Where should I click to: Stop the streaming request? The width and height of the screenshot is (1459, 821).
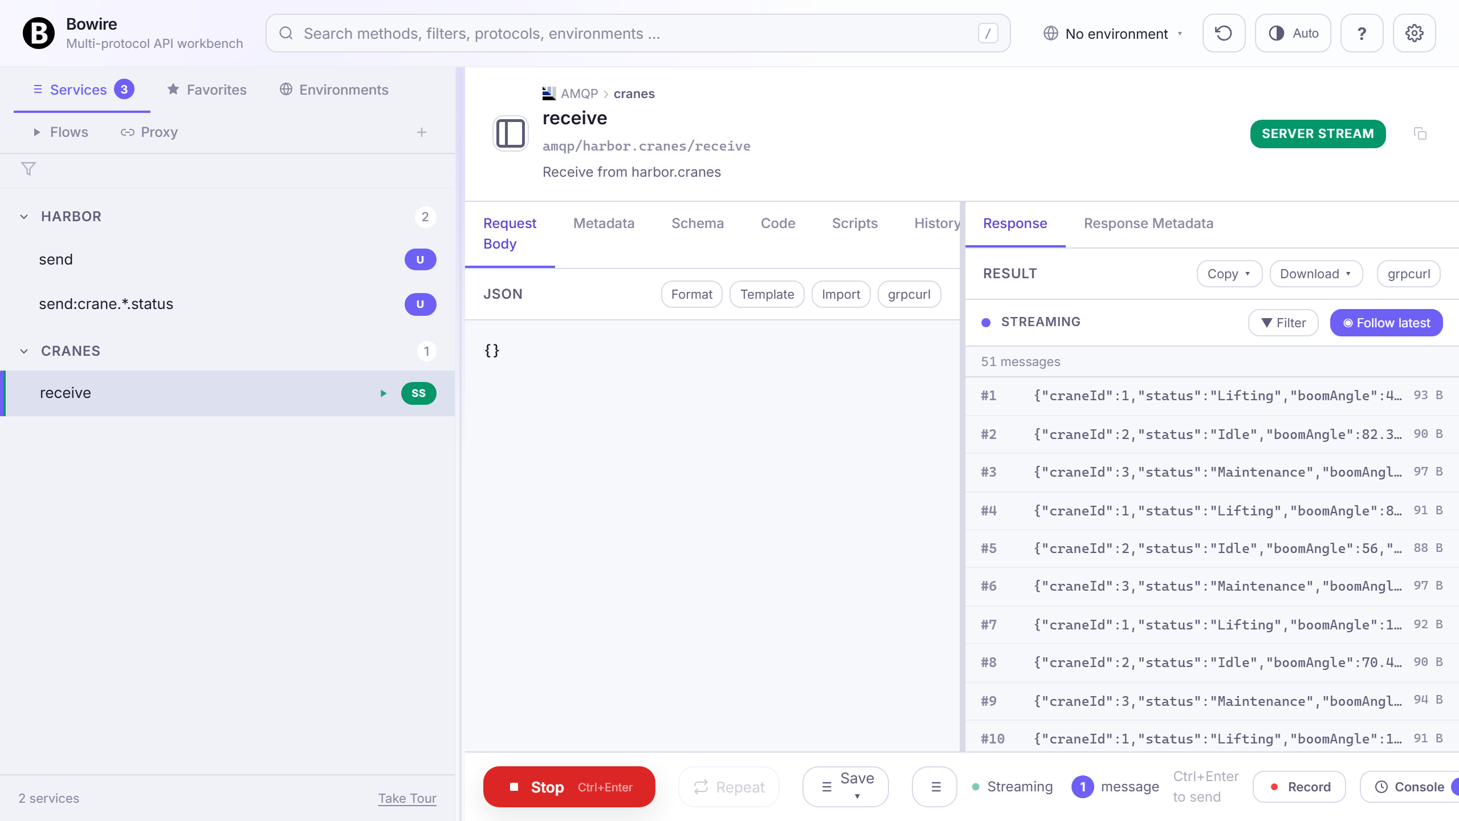click(x=569, y=787)
